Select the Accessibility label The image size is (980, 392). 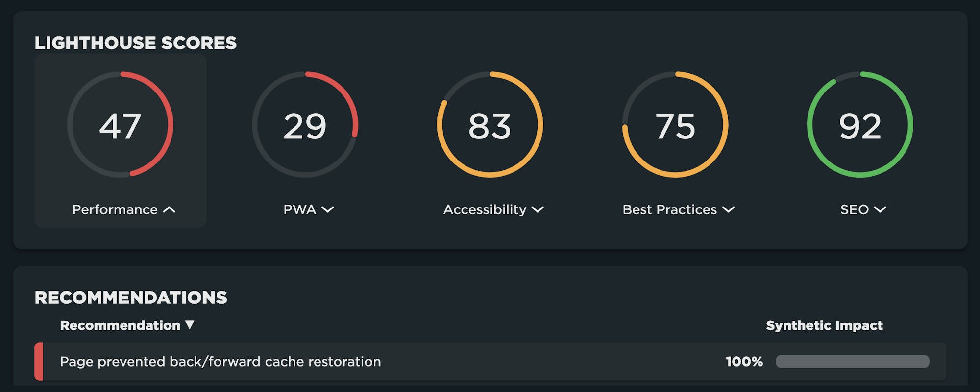click(485, 210)
